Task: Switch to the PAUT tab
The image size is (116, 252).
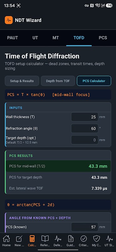Action: pyautogui.click(x=13, y=38)
